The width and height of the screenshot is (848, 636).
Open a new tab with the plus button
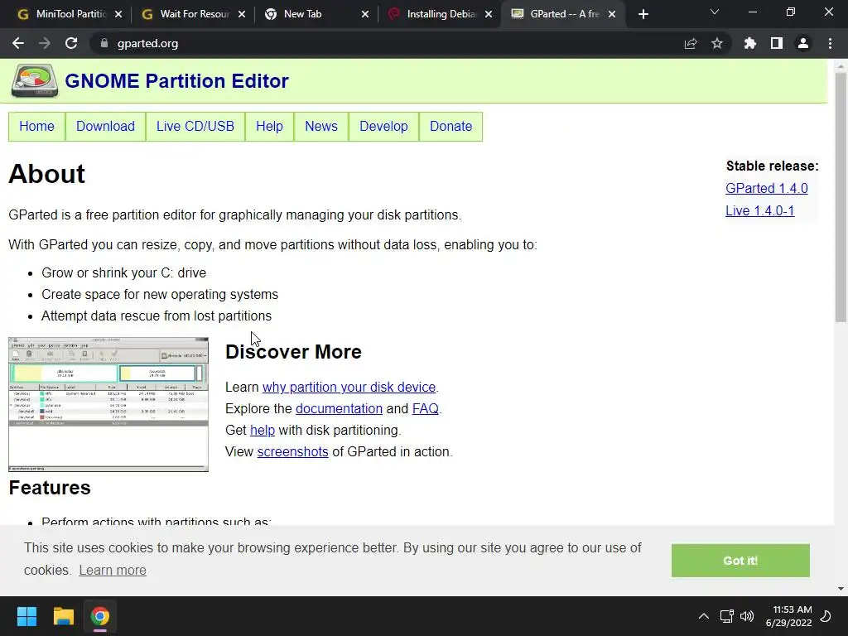coord(643,14)
